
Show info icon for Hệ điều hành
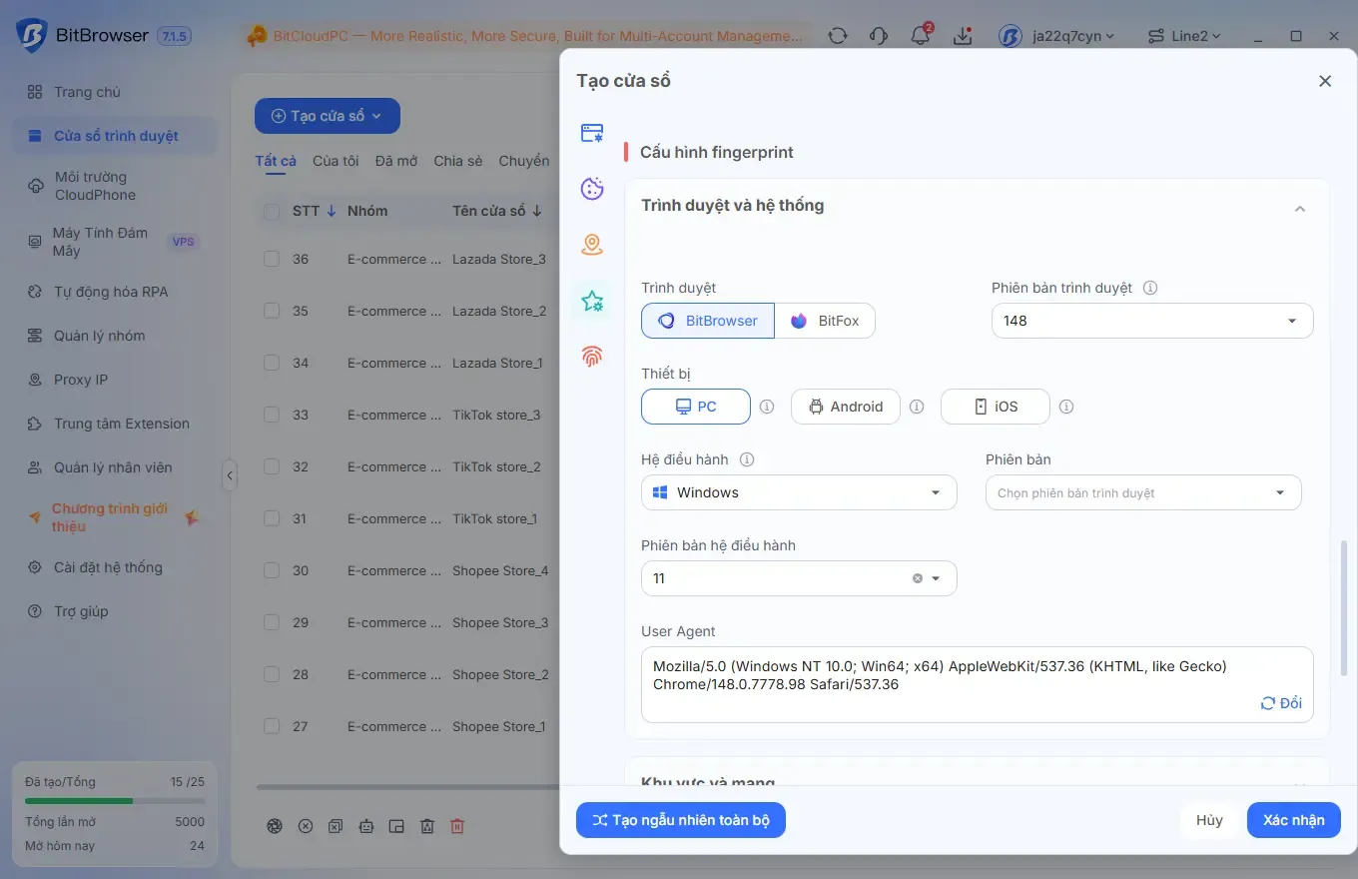click(x=746, y=459)
